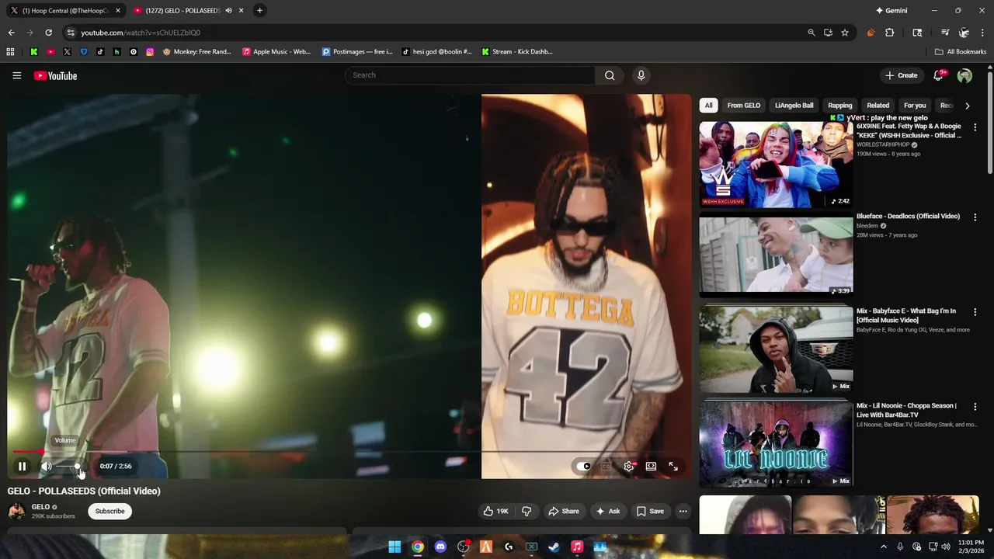Screen dimensions: 994x559
Task: Click the Create button
Action: coord(901,75)
